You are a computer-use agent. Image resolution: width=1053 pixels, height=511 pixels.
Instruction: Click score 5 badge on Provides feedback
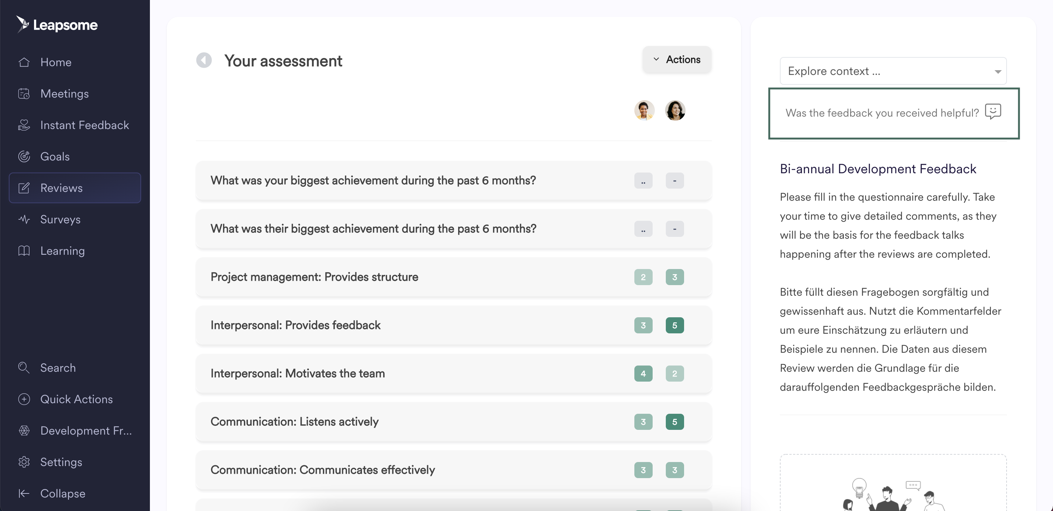675,325
